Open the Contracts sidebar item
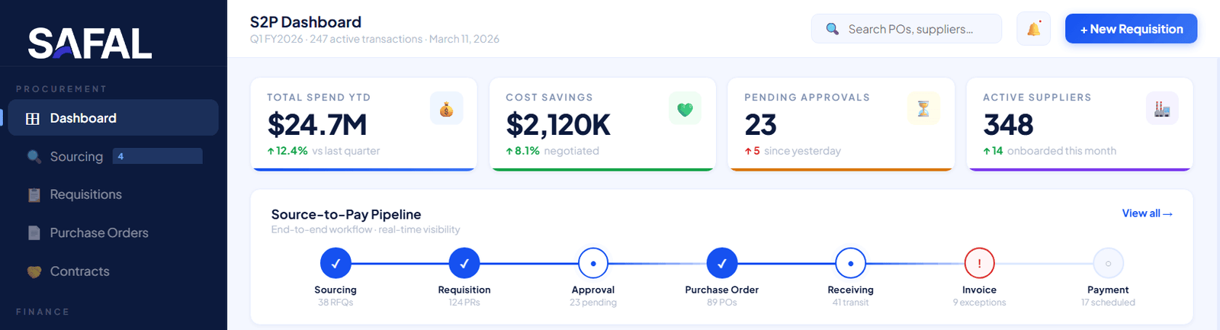The width and height of the screenshot is (1220, 330). 79,271
